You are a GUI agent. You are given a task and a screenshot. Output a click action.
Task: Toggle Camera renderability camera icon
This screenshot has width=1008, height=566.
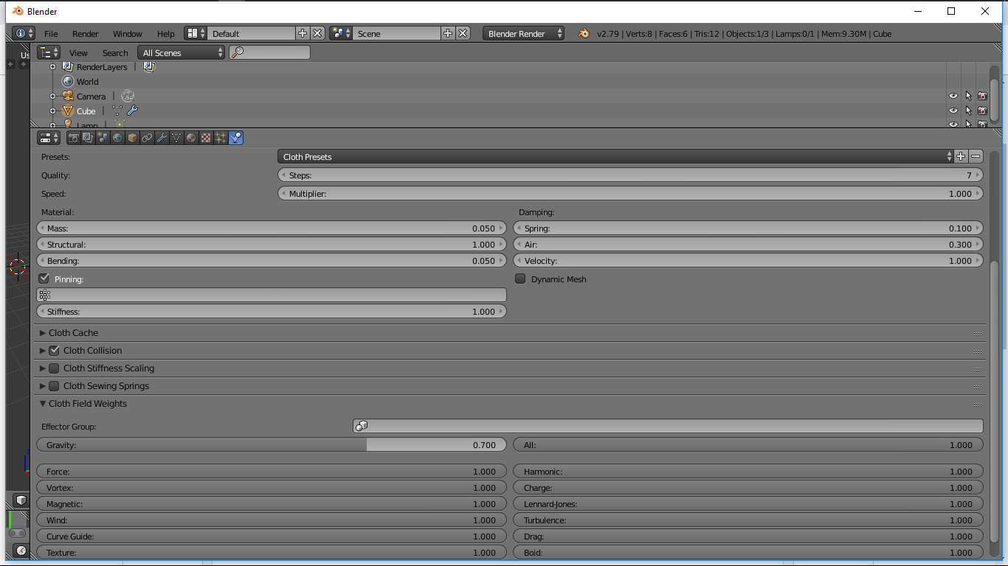[982, 96]
